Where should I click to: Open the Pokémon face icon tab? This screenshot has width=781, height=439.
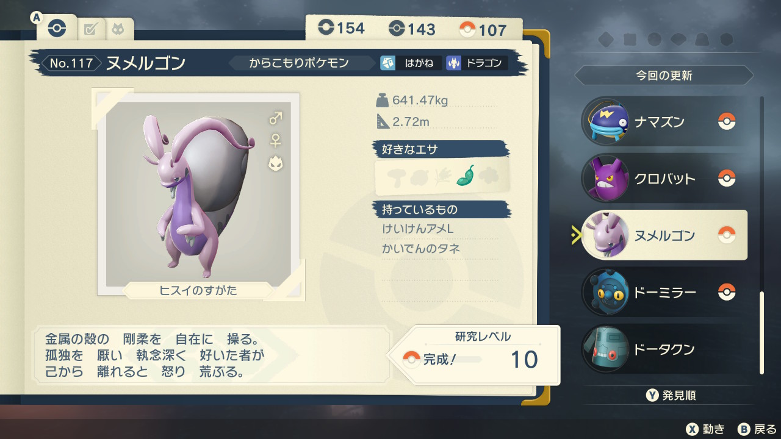point(118,29)
